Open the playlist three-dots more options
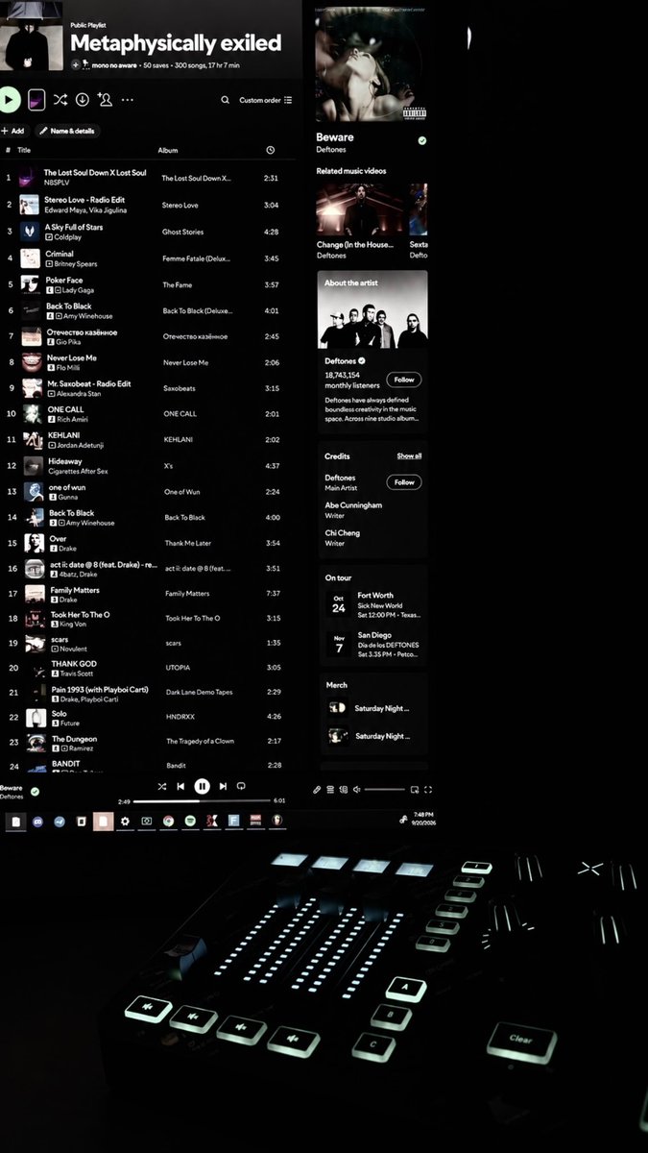648x1153 pixels. 128,99
